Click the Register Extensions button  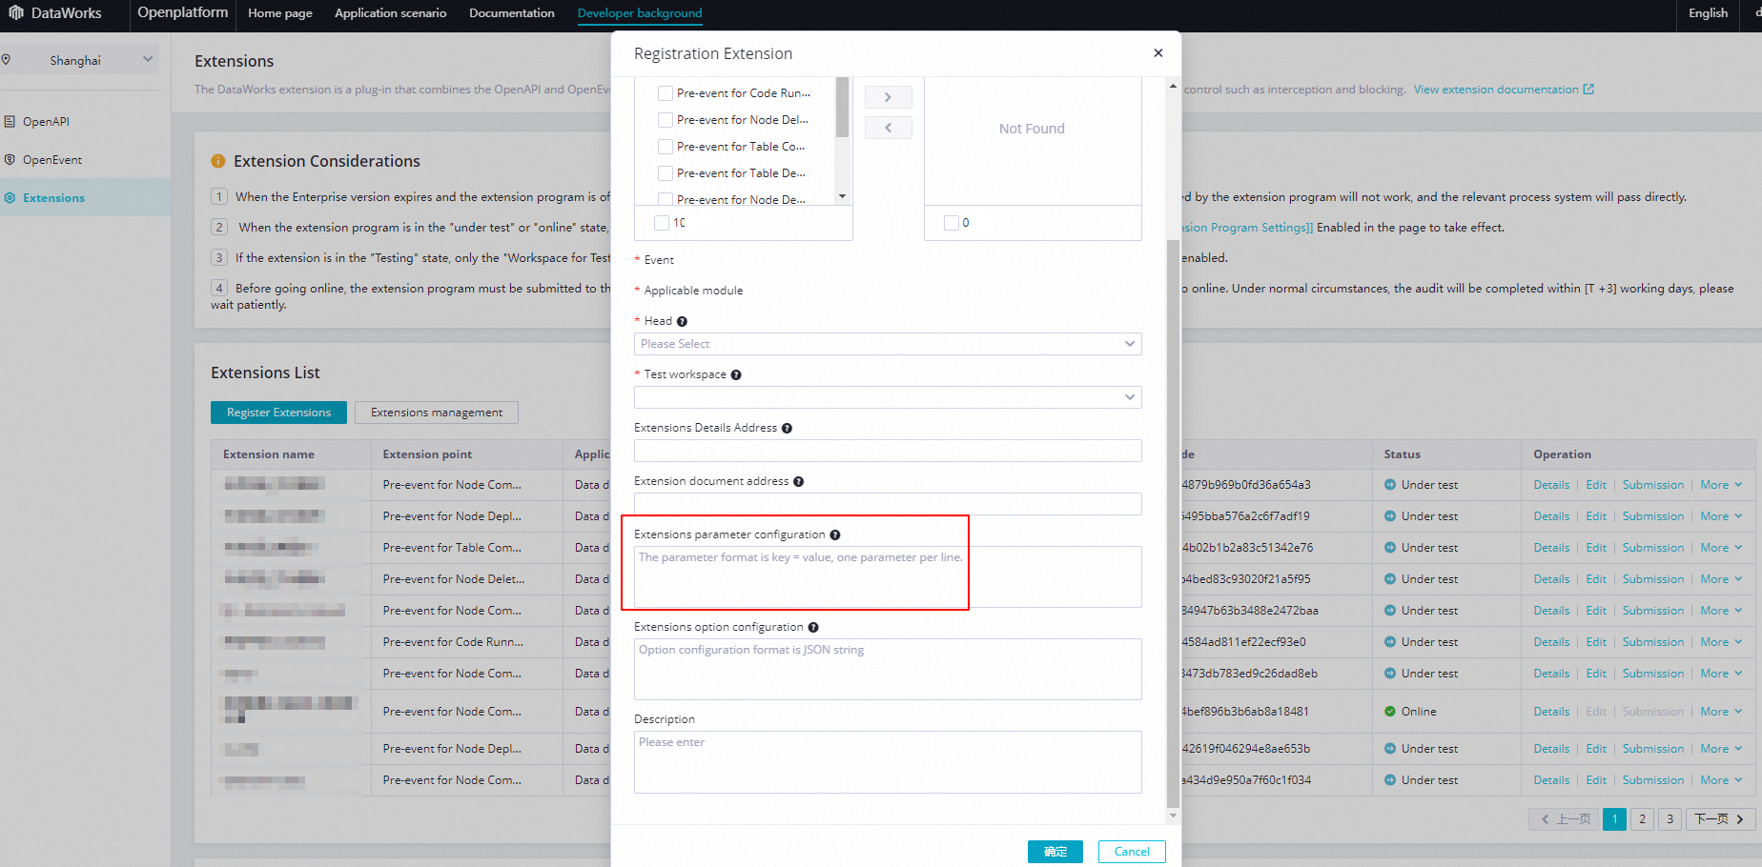[x=278, y=413]
